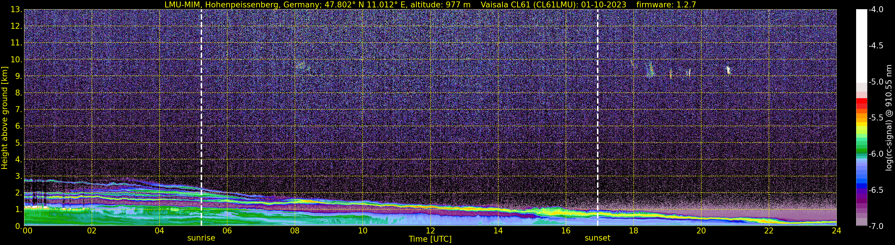
Task: Click the cirrus cloud echo near 20:50 UTC
Action: pos(728,70)
